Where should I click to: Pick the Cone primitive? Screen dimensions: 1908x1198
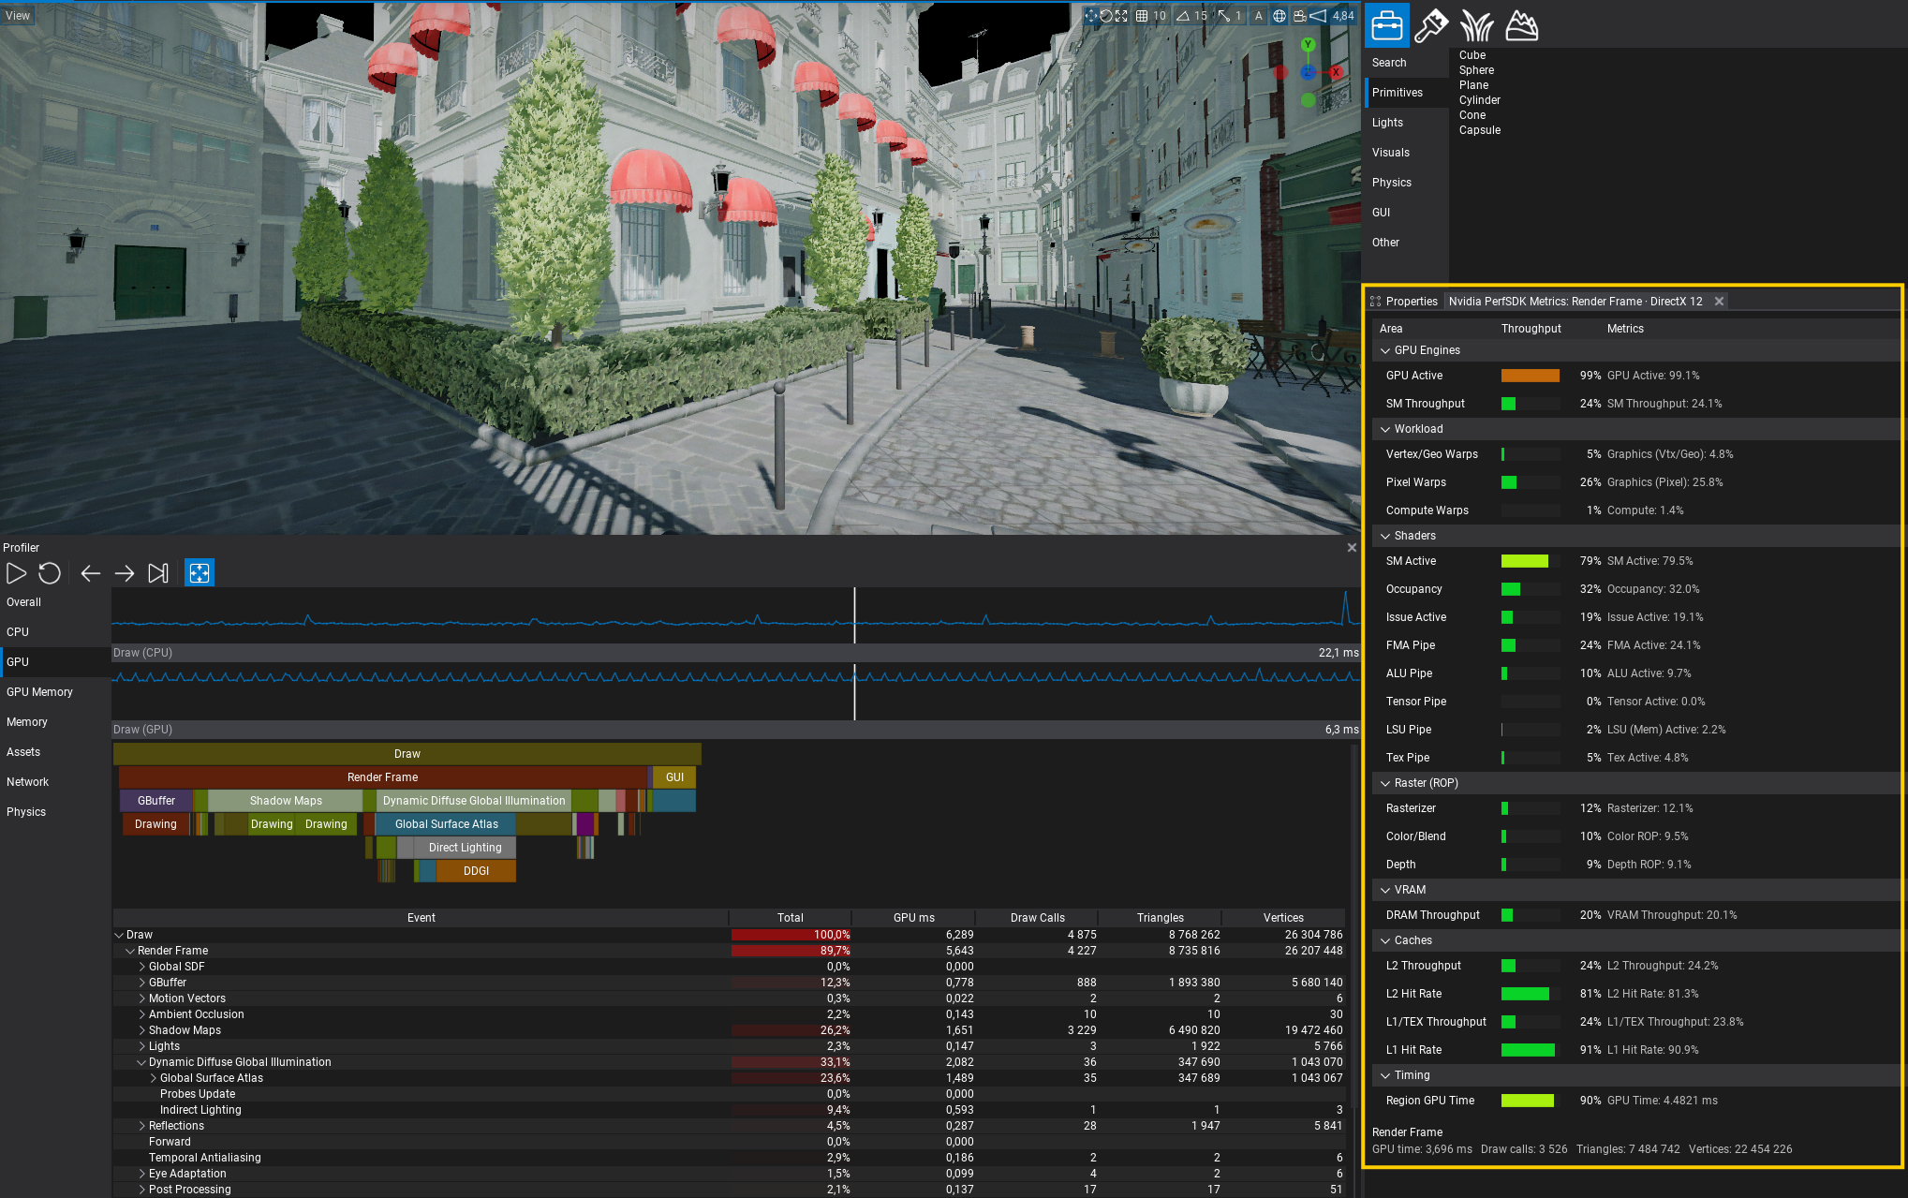[1472, 115]
